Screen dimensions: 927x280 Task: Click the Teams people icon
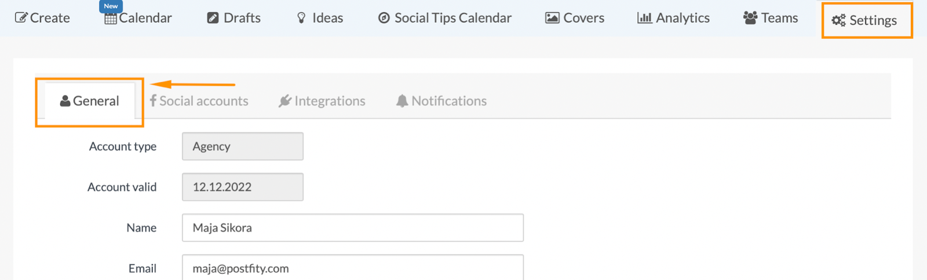click(x=750, y=18)
